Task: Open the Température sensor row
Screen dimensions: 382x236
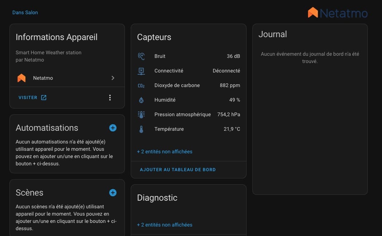Action: click(188, 129)
